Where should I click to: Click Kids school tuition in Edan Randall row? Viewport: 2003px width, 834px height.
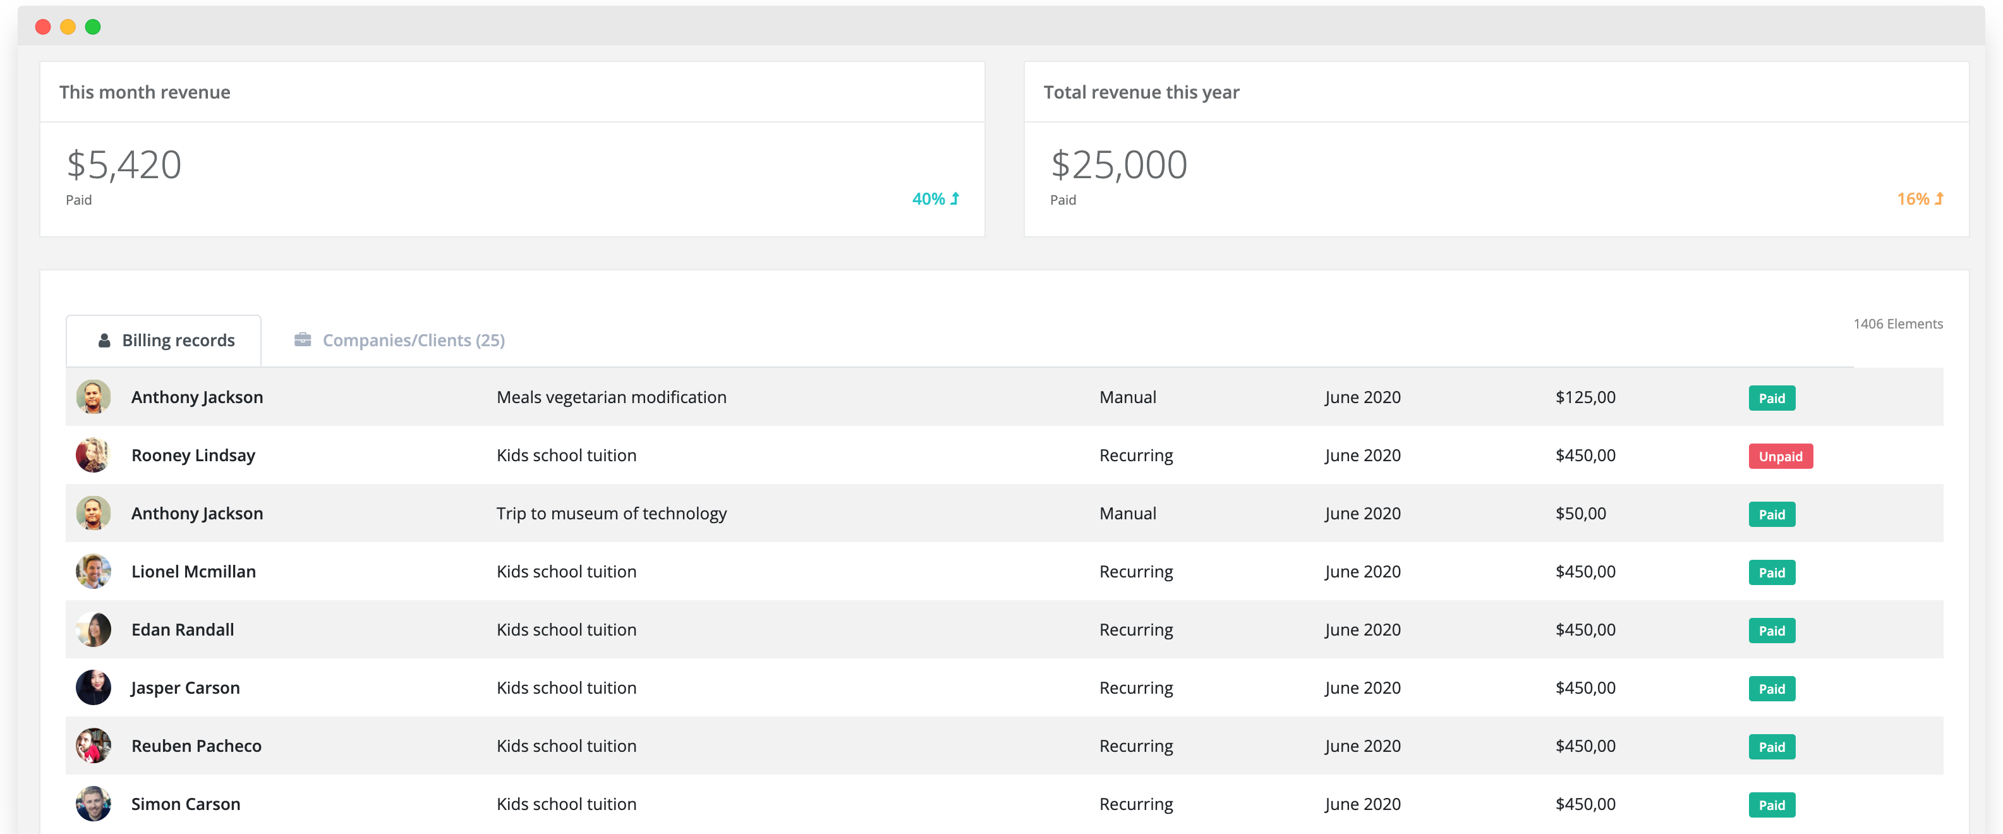coord(566,629)
